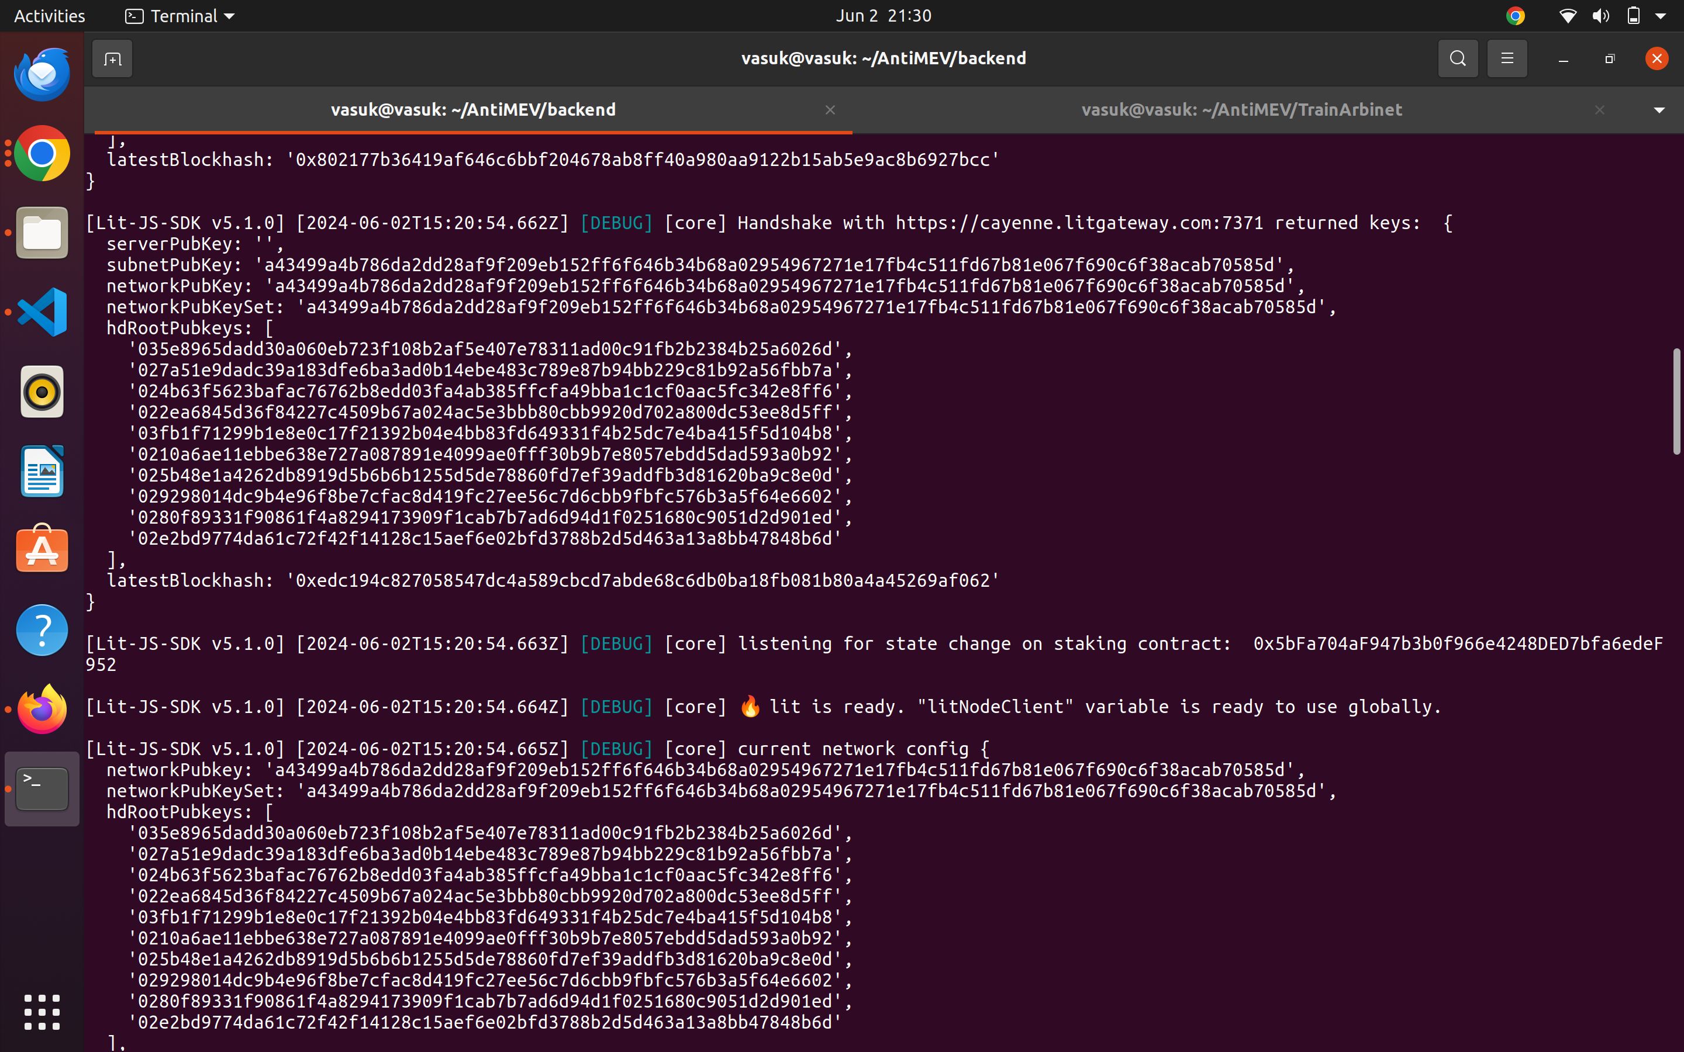Click 'current network config' log line
The width and height of the screenshot is (1684, 1052).
pos(537,749)
